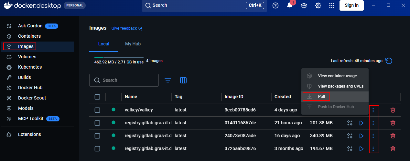This screenshot has width=410, height=161.
Task: Run the 201.38 MB image
Action: pyautogui.click(x=361, y=123)
